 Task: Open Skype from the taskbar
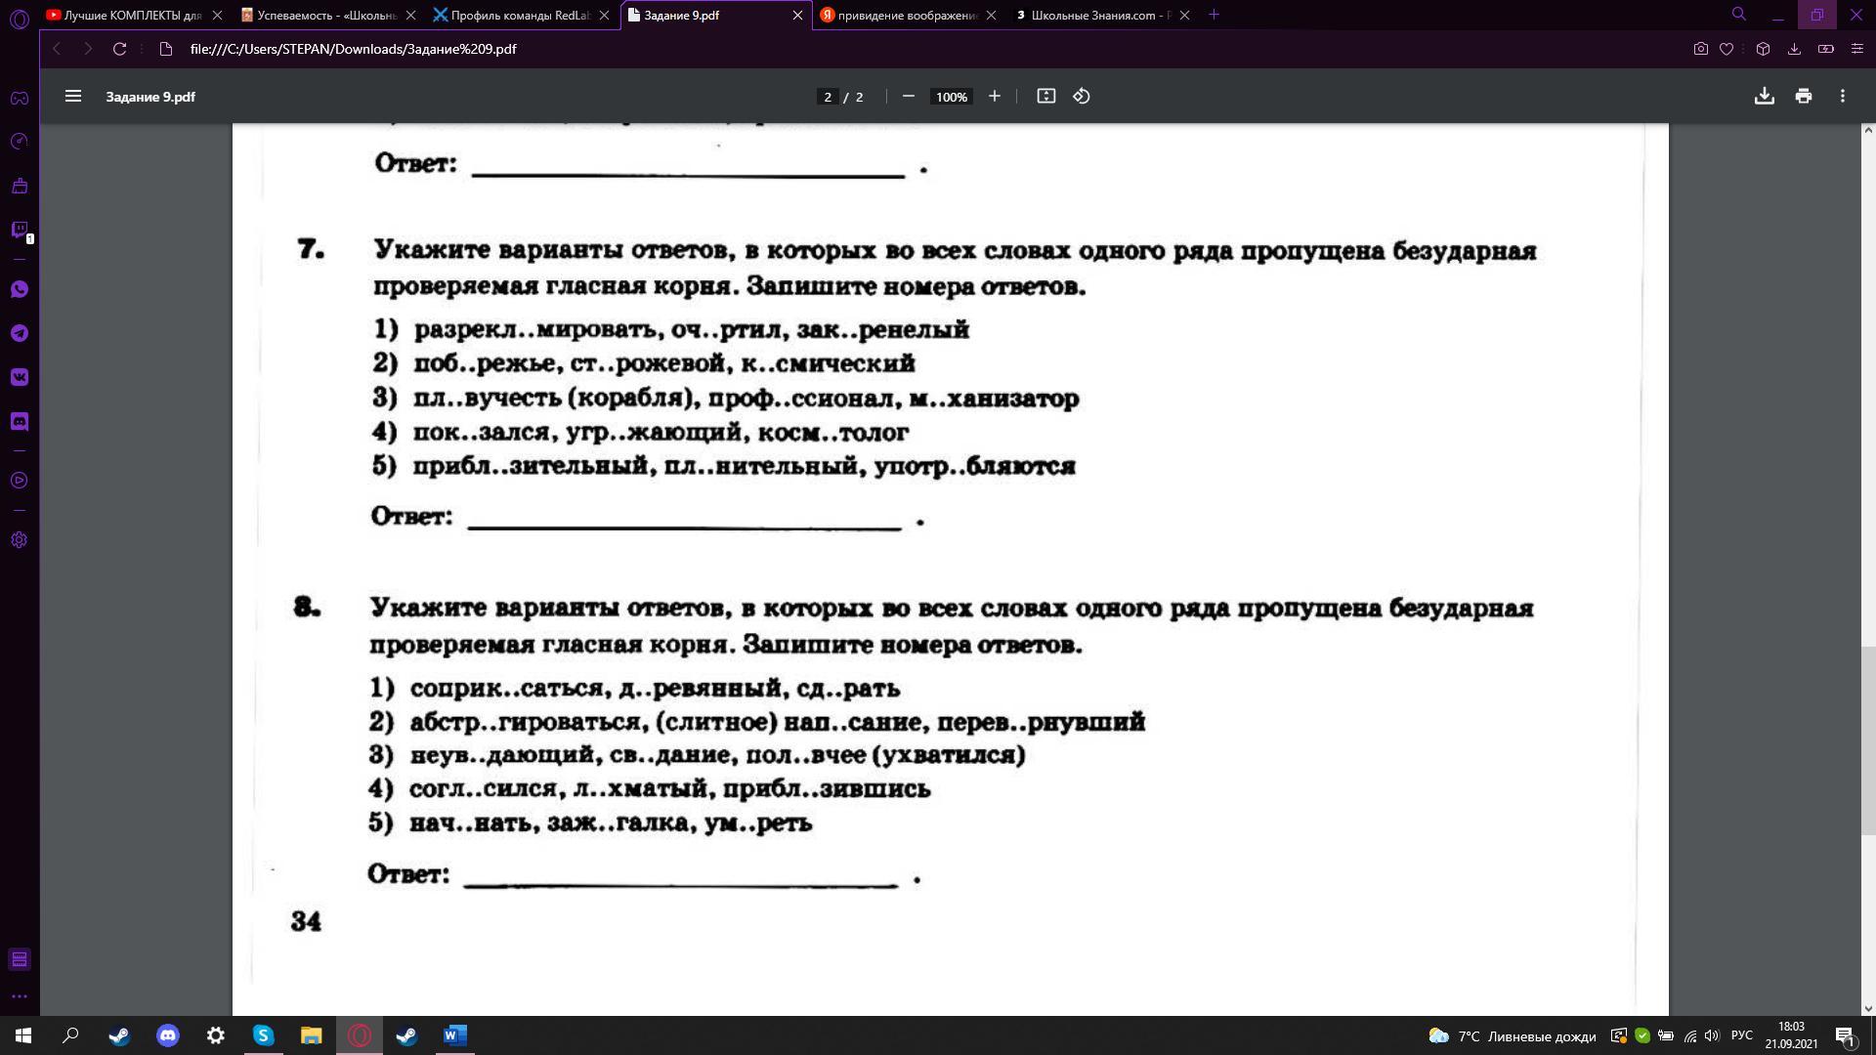(263, 1035)
